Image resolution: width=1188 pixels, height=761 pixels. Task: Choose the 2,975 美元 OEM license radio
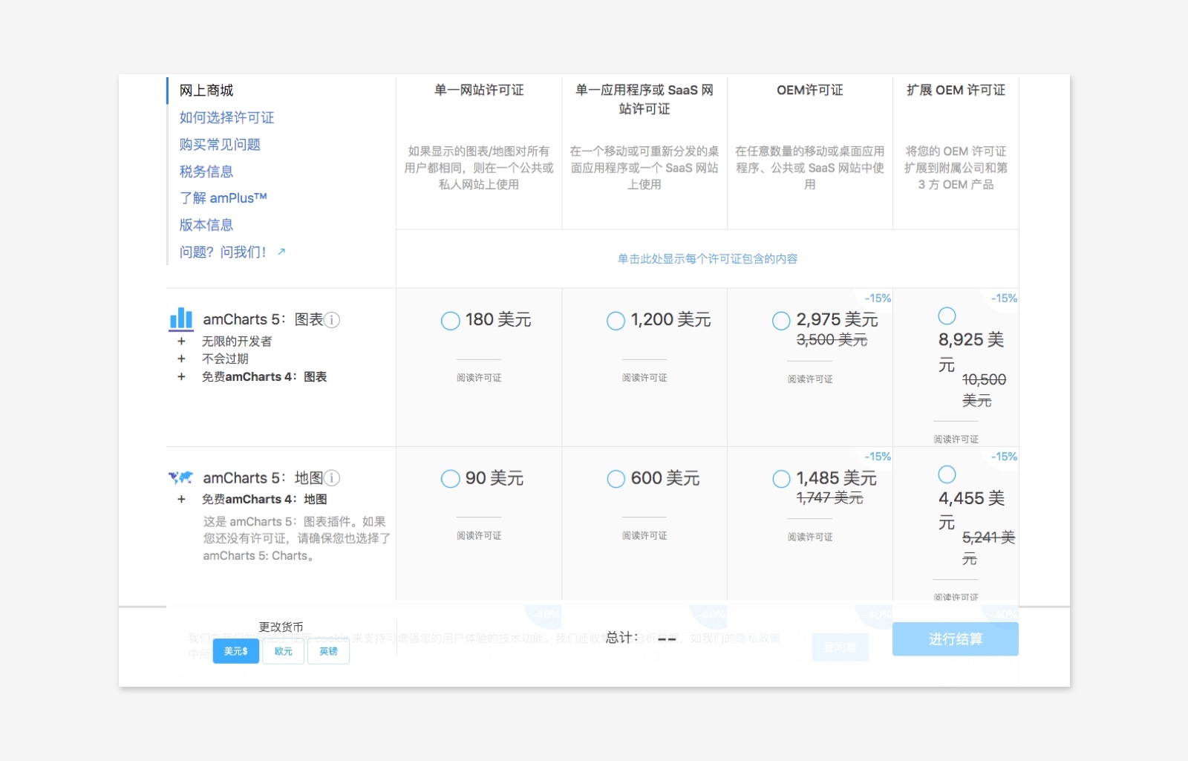click(x=782, y=321)
